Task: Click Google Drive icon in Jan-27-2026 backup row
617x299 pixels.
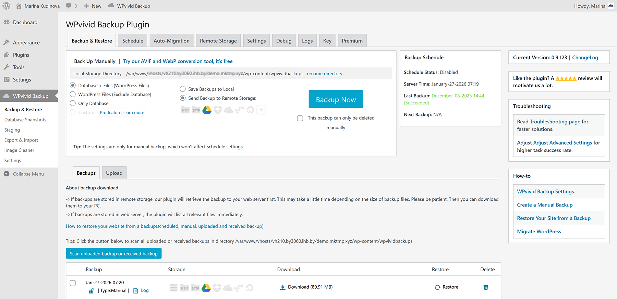Action: pyautogui.click(x=206, y=288)
